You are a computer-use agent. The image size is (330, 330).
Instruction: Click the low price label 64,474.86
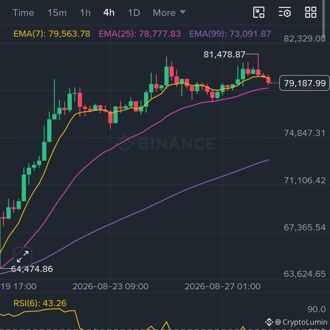(x=32, y=269)
